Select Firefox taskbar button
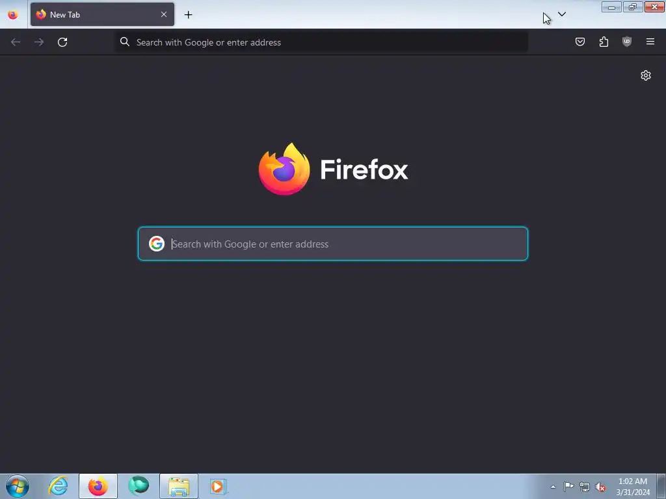The image size is (666, 499). 98,486
